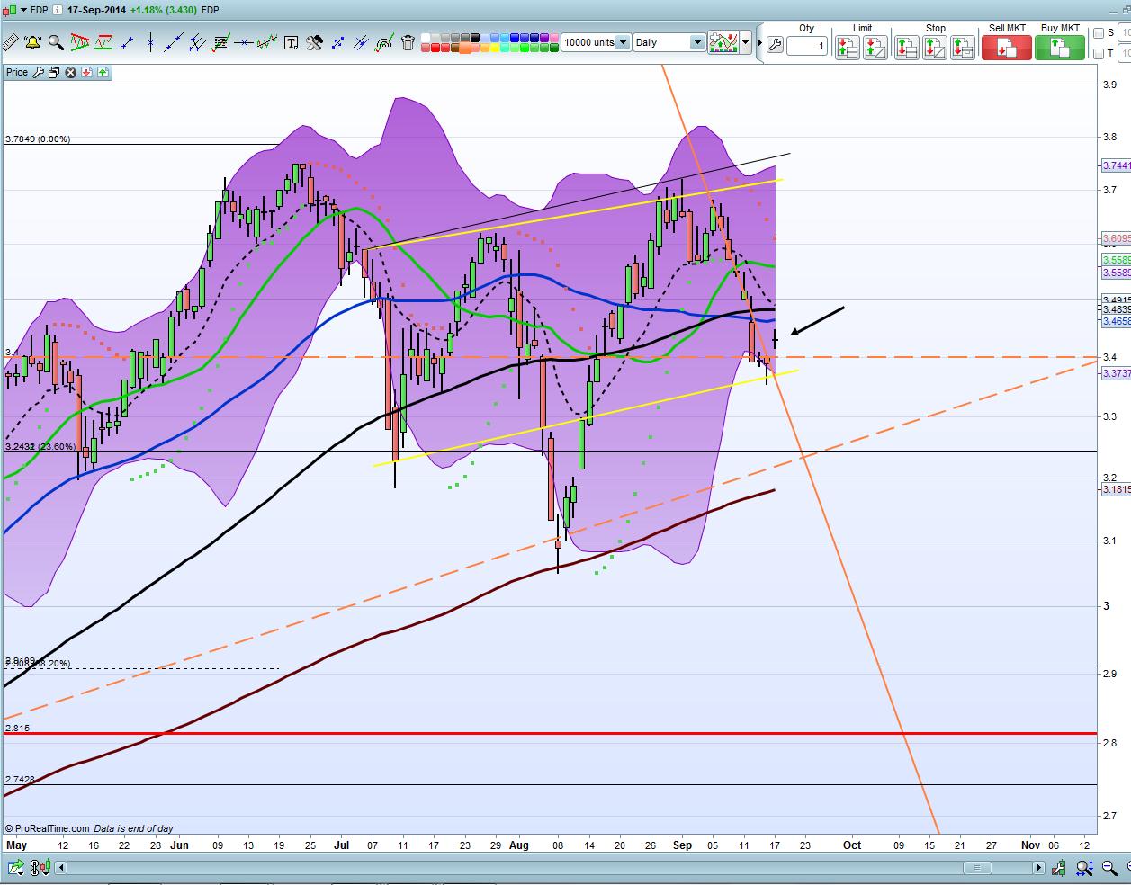Click the bottom zoom-in horizontal icon
The image size is (1131, 885).
1084,869
